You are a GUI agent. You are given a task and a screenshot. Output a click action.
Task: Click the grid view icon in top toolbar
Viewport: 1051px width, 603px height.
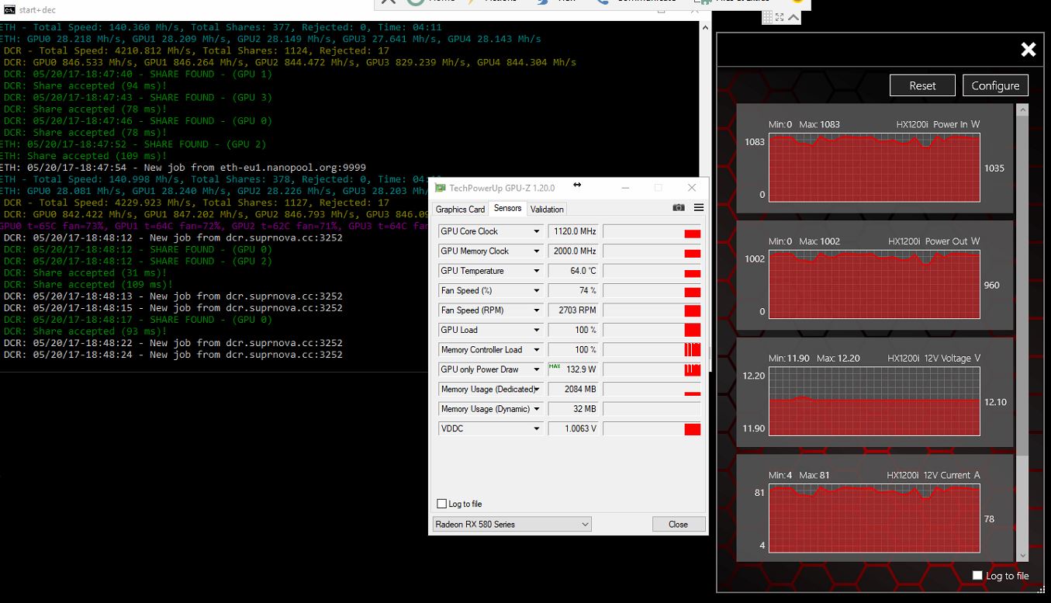click(767, 17)
